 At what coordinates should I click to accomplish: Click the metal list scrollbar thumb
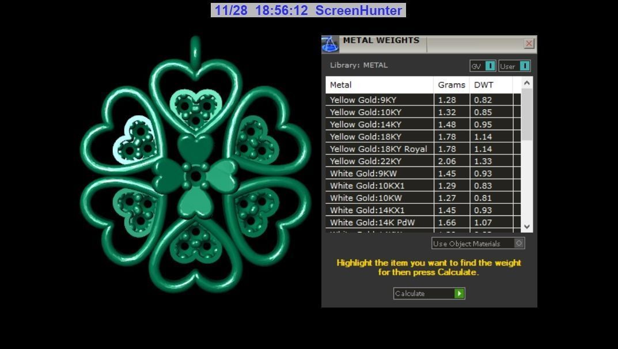pyautogui.click(x=527, y=114)
